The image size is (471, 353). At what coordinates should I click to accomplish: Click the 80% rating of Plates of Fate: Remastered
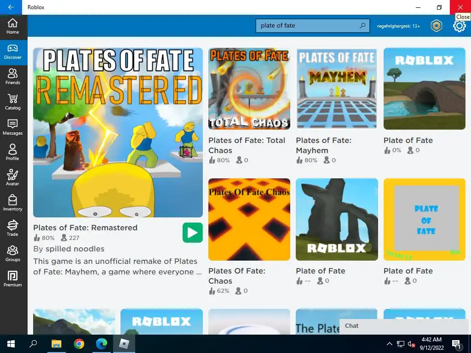[x=44, y=238]
